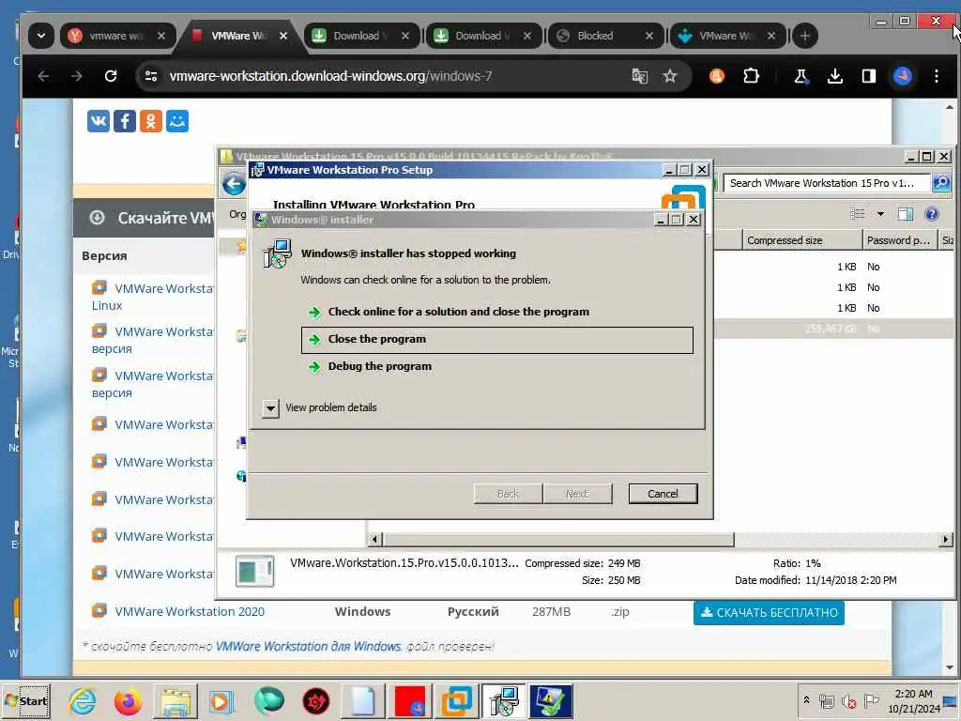Open the VMWare Workstation Linux link
Image resolution: width=961 pixels, height=721 pixels.
(x=152, y=297)
